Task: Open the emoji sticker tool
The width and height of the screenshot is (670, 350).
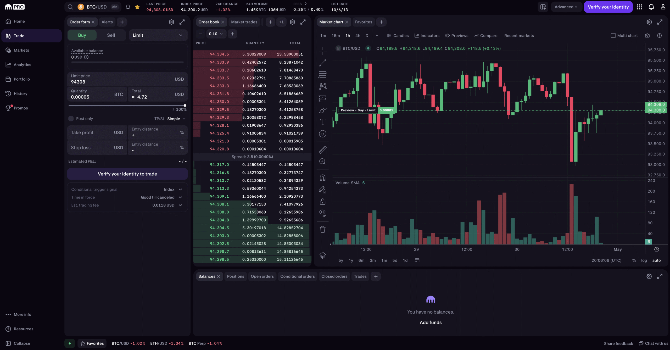Action: click(x=323, y=134)
